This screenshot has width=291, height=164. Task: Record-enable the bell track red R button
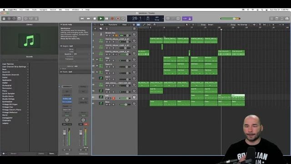(x=113, y=98)
